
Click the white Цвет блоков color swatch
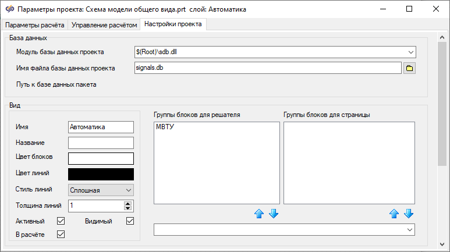[101, 158]
